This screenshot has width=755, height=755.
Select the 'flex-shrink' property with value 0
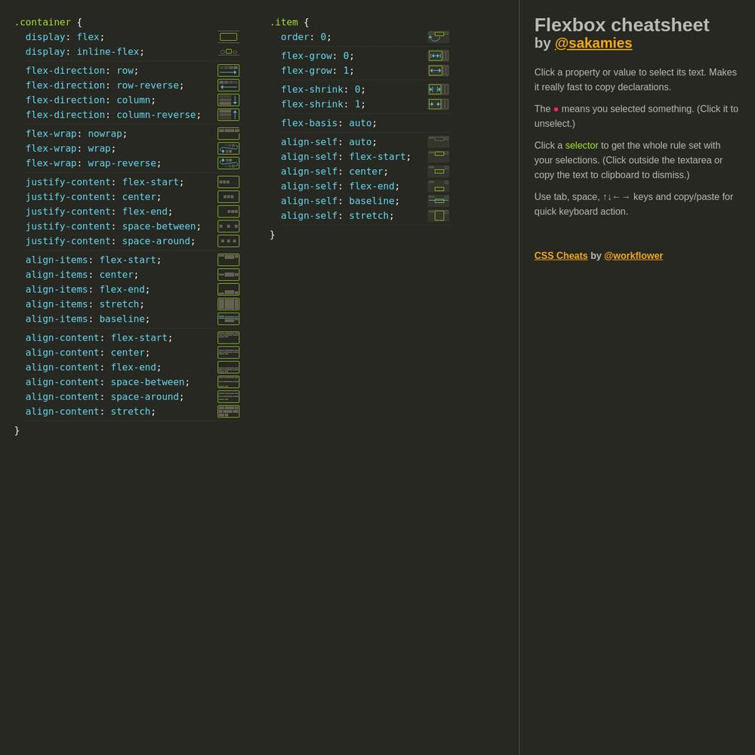pyautogui.click(x=312, y=90)
